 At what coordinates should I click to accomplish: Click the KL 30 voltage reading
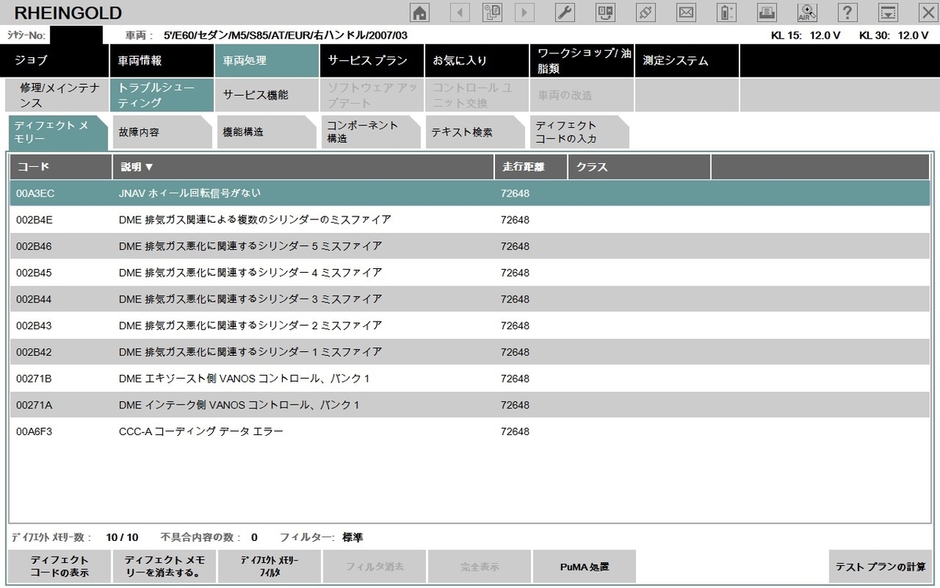coord(894,35)
